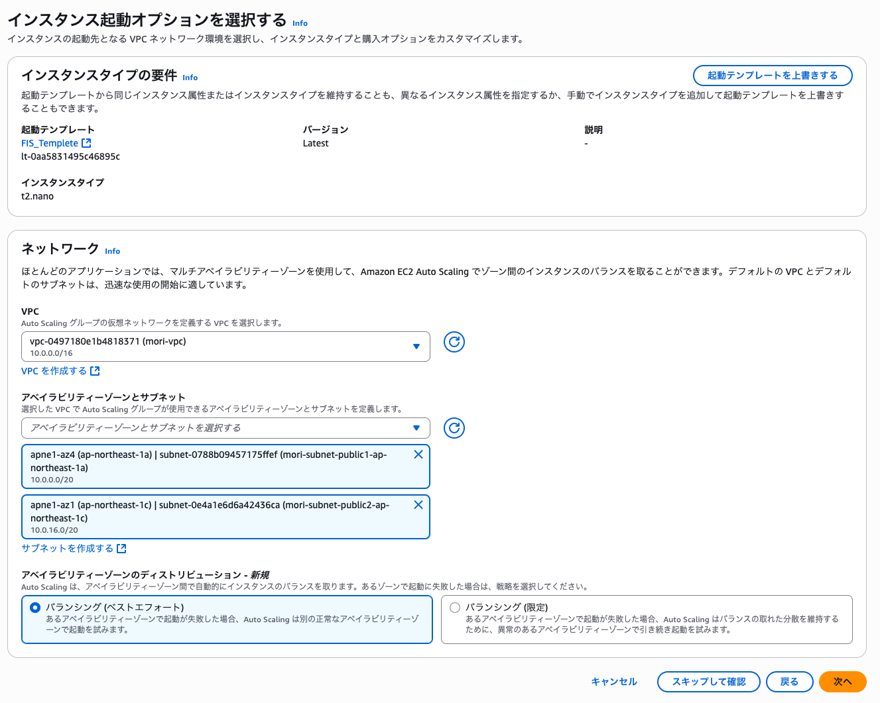Click the 起動テンプレートを上書きする button
The height and width of the screenshot is (703, 880).
point(773,76)
